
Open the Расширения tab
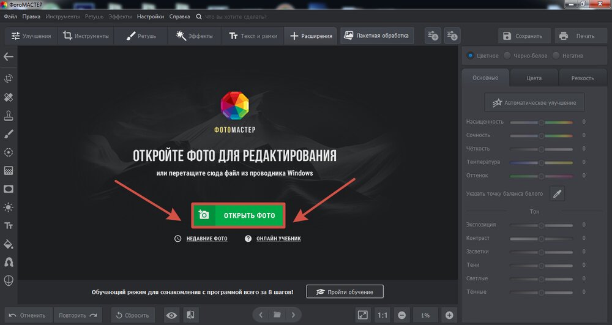311,36
